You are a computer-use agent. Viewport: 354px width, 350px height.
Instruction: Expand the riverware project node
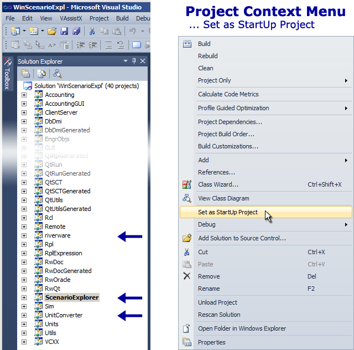pyautogui.click(x=24, y=235)
